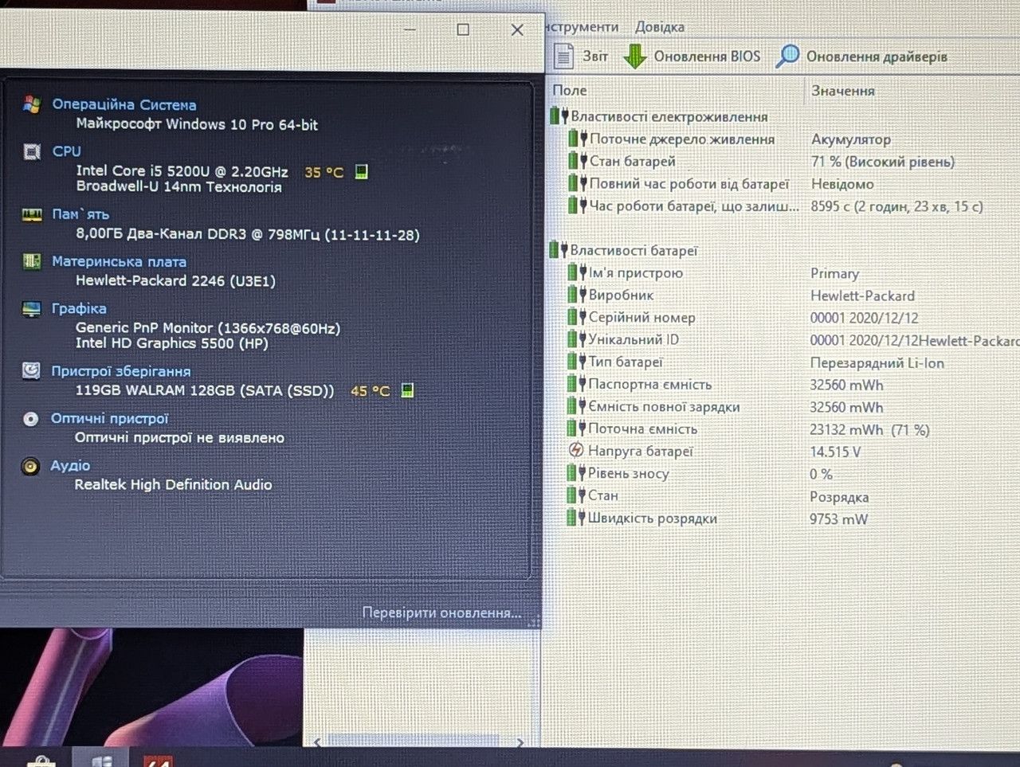
Task: Select the Паспортна ємність field
Action: pos(650,385)
